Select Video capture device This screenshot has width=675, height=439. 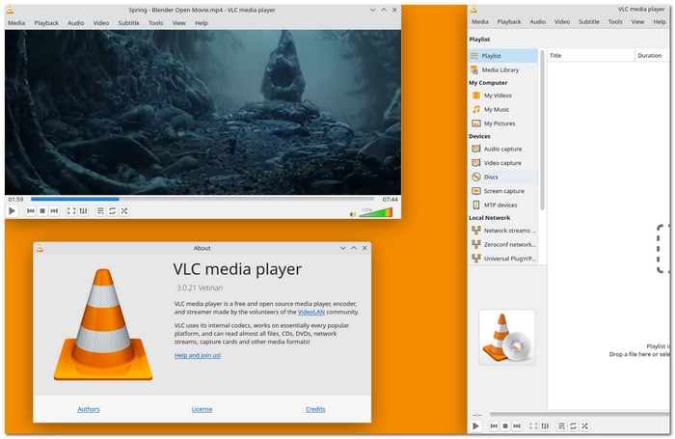click(x=502, y=163)
